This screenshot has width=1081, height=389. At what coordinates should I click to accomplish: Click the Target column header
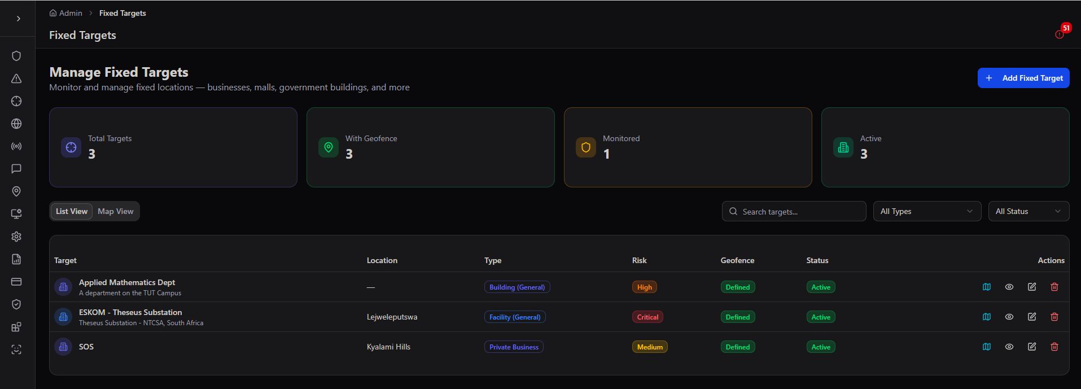65,260
